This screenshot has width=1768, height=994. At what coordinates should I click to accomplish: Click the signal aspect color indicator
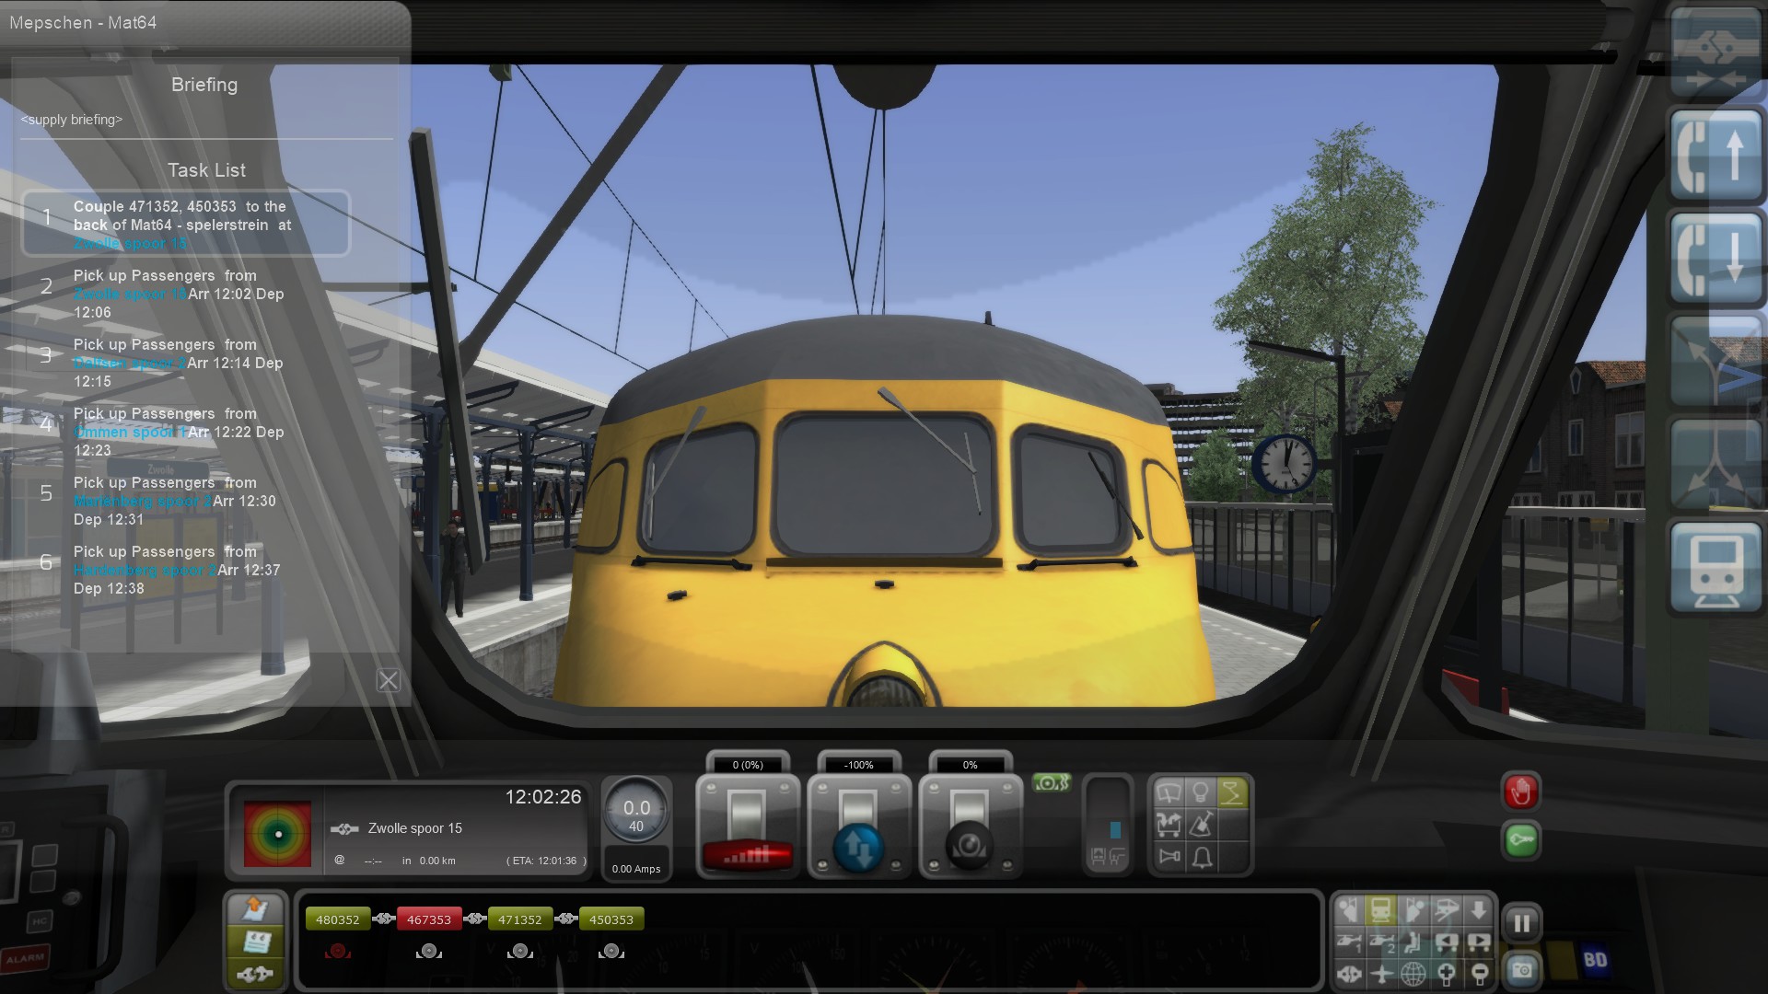(277, 833)
